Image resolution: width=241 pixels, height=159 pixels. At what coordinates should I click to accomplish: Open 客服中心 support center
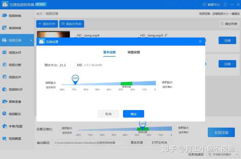coord(212,5)
